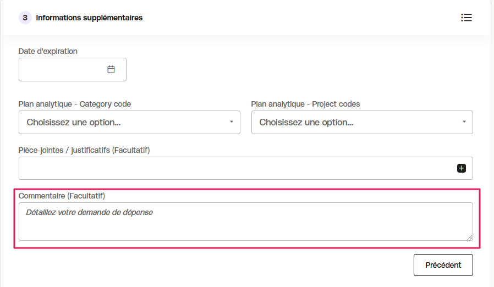Screen dimensions: 494x287
Task: Click the comment box resize handle
Action: pyautogui.click(x=469, y=237)
